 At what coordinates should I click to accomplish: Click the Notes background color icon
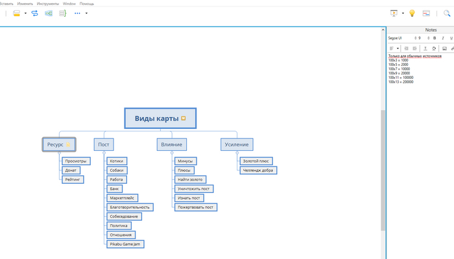coord(434,49)
